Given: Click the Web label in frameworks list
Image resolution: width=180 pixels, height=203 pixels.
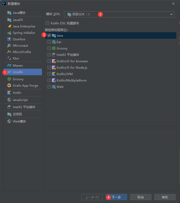Looking at the screenshot, I should pyautogui.click(x=60, y=87).
